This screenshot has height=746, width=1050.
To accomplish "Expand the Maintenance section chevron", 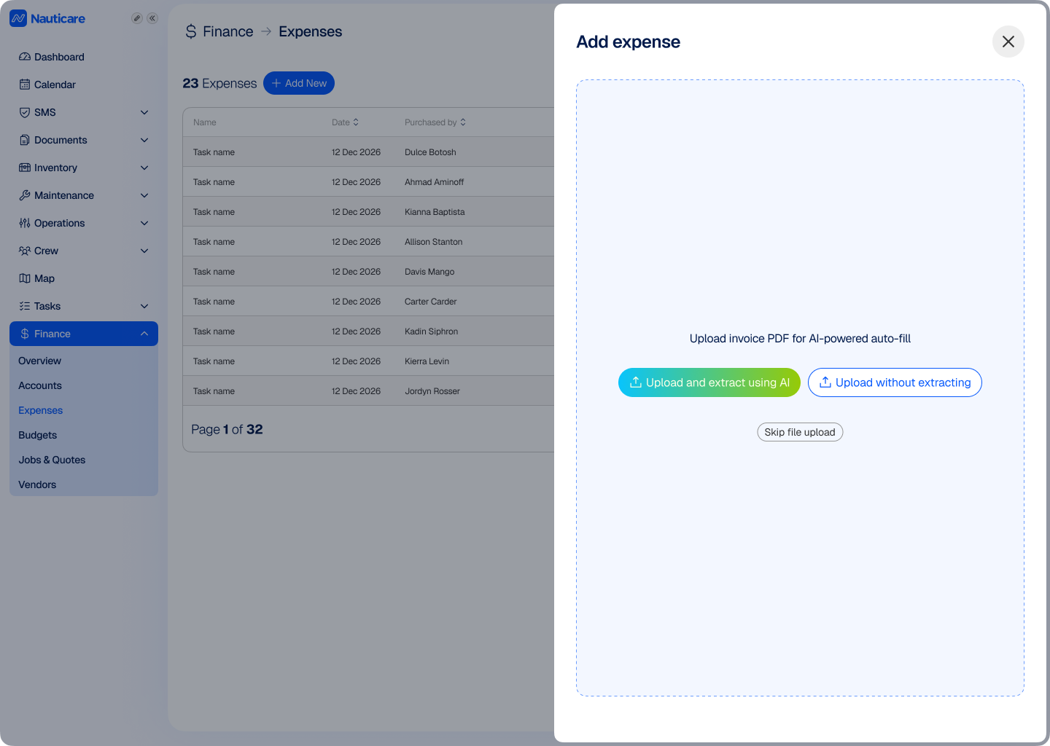I will click(x=144, y=195).
